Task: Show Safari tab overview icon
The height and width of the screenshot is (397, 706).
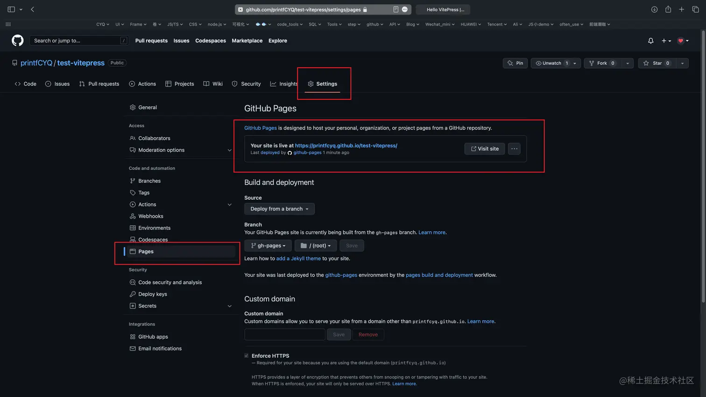Action: [x=695, y=9]
